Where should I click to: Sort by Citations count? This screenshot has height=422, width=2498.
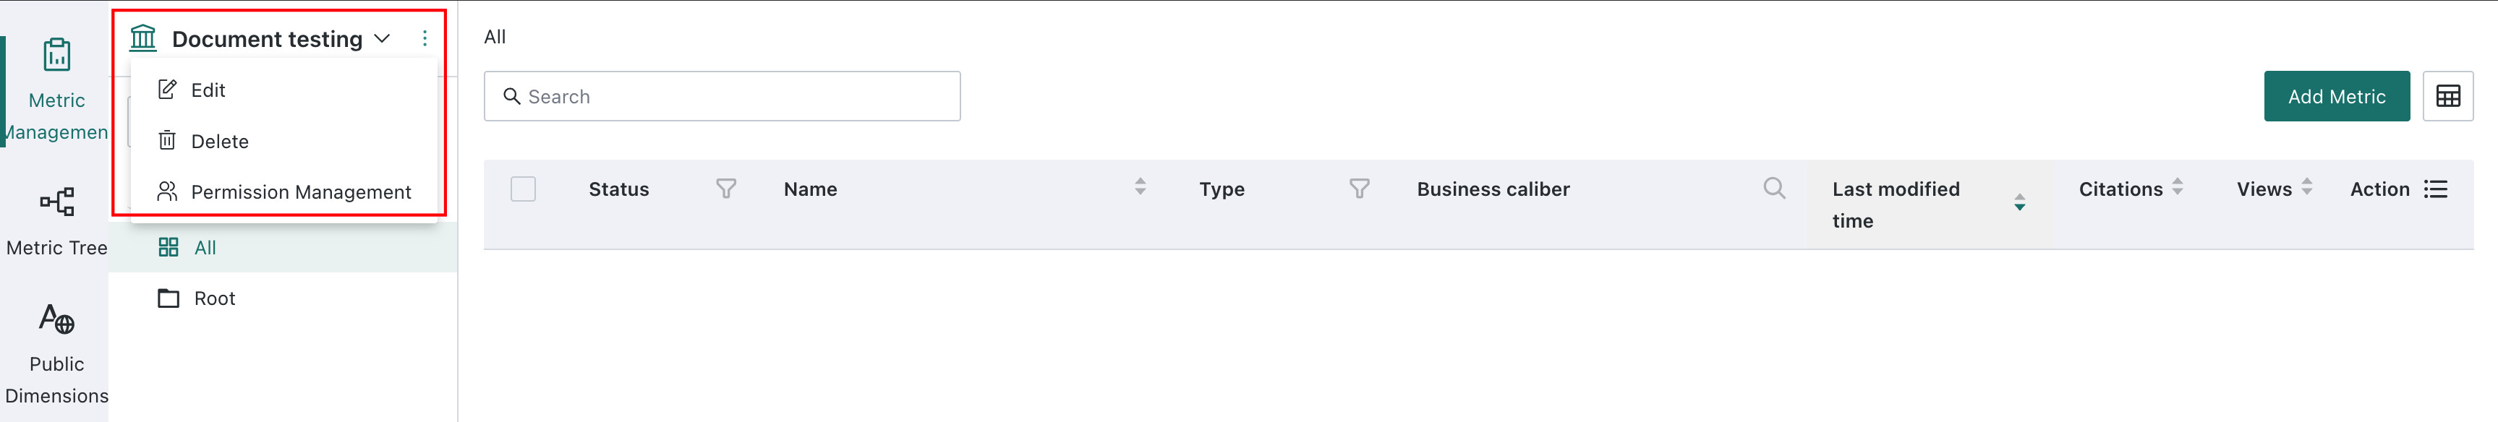tap(2177, 187)
